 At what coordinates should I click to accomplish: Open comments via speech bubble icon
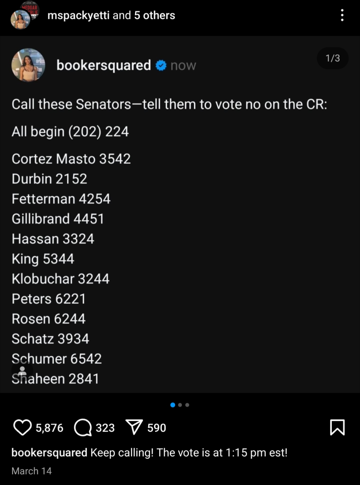[83, 428]
